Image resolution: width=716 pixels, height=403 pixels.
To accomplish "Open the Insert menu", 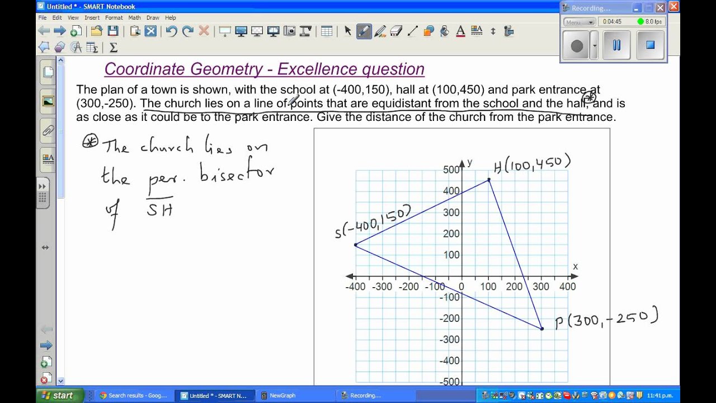I will (92, 17).
